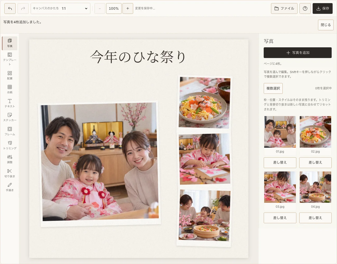
Task: Click the ページに4枚。 status text
Action: point(273,64)
